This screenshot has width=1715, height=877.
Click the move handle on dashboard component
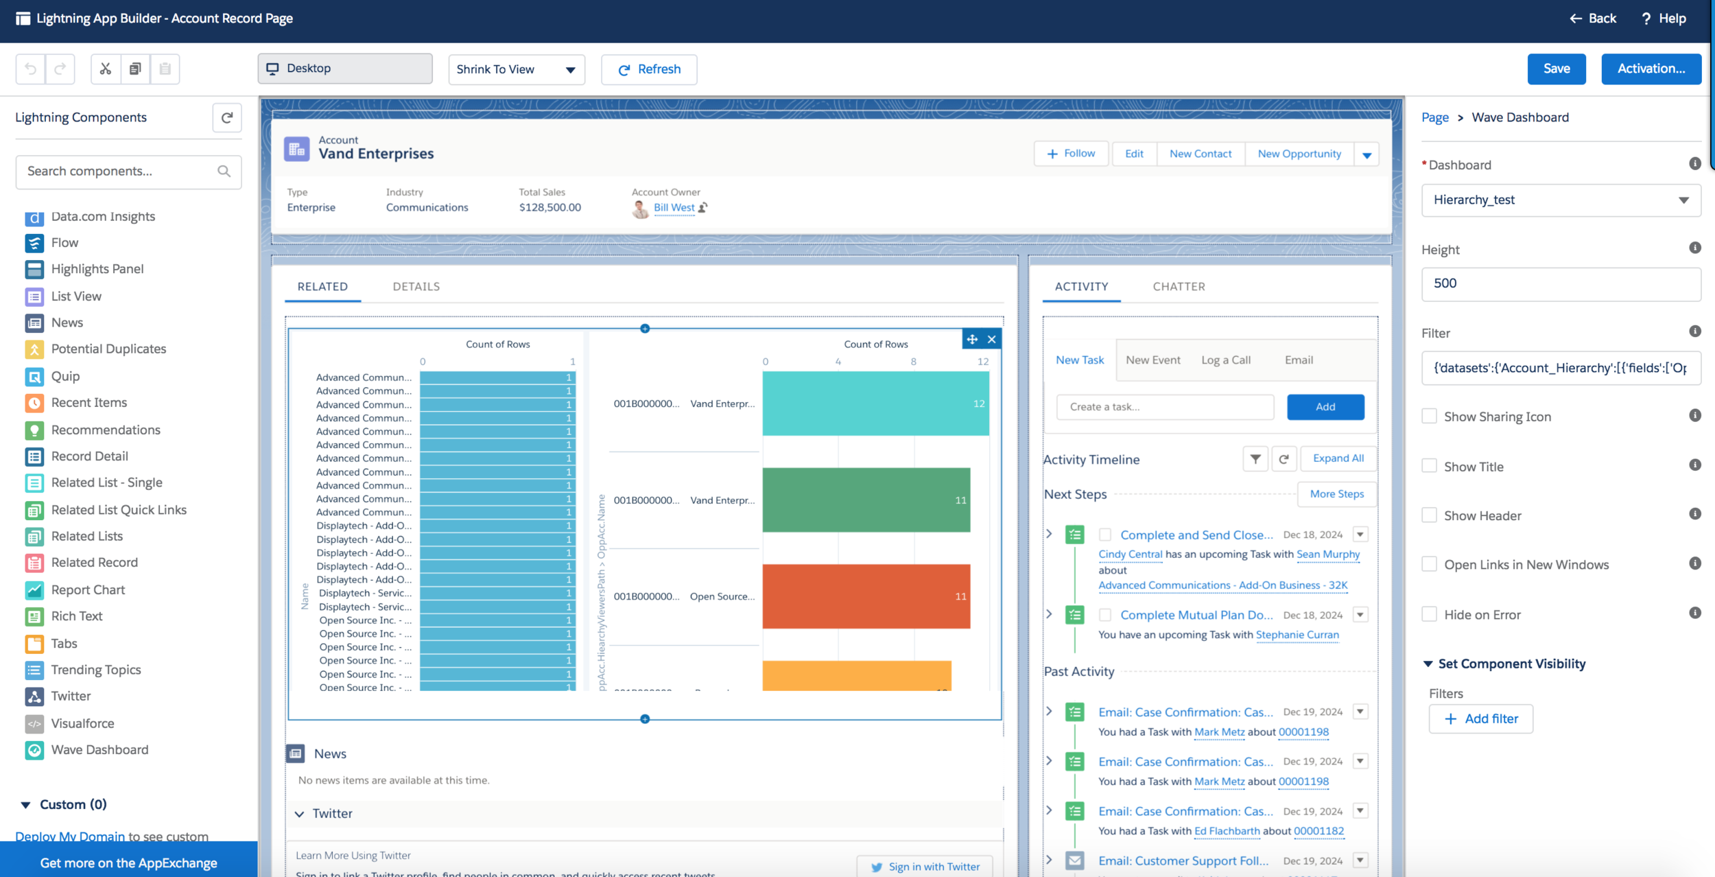pos(972,339)
